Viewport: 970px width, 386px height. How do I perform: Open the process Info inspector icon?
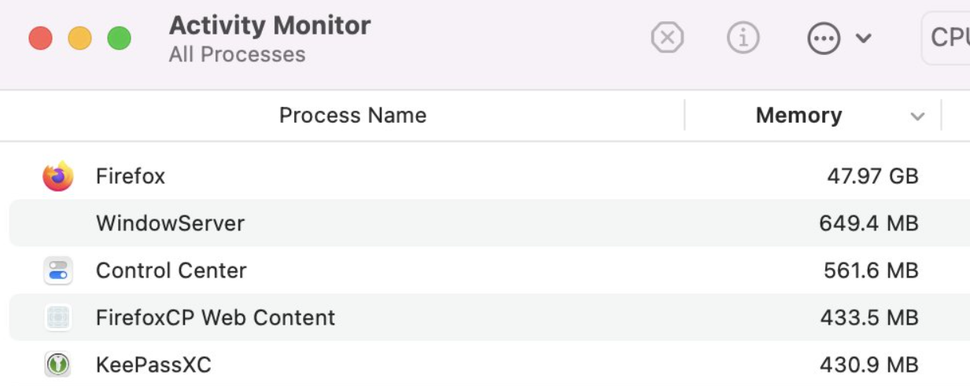point(743,38)
